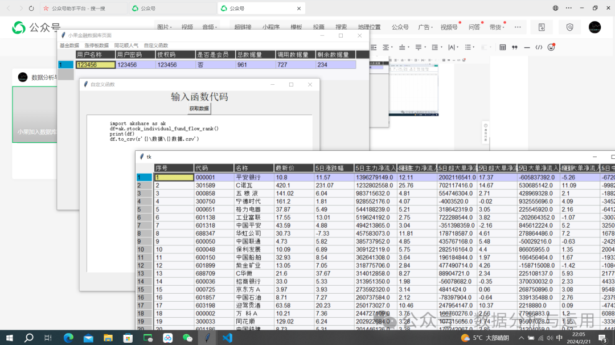The height and width of the screenshot is (345, 615).
Task: Insert a table in the editor toolbar
Action: click(x=502, y=47)
